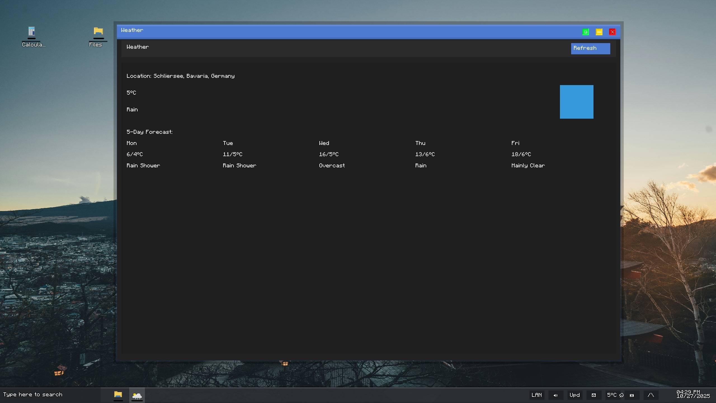Click the Refresh weather button
Screen dimensions: 716x403
(x=590, y=48)
